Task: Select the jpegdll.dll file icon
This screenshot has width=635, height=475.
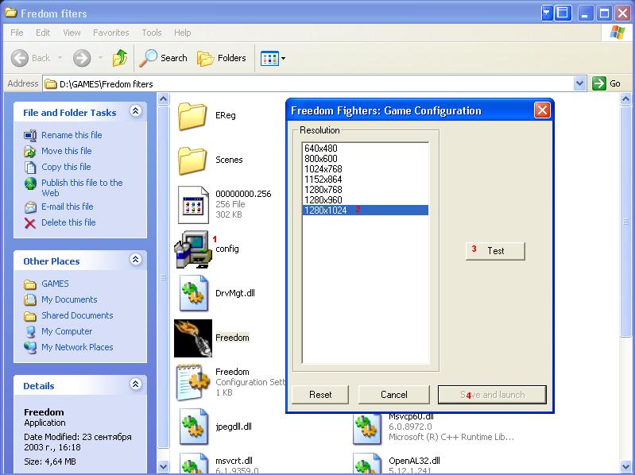Action: [193, 427]
